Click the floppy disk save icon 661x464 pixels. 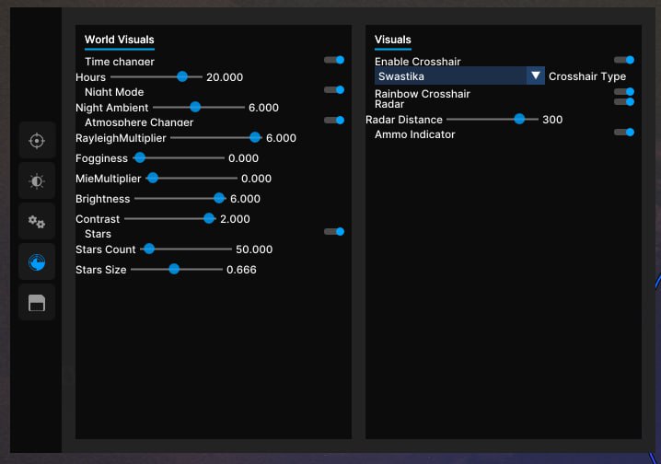(x=37, y=303)
